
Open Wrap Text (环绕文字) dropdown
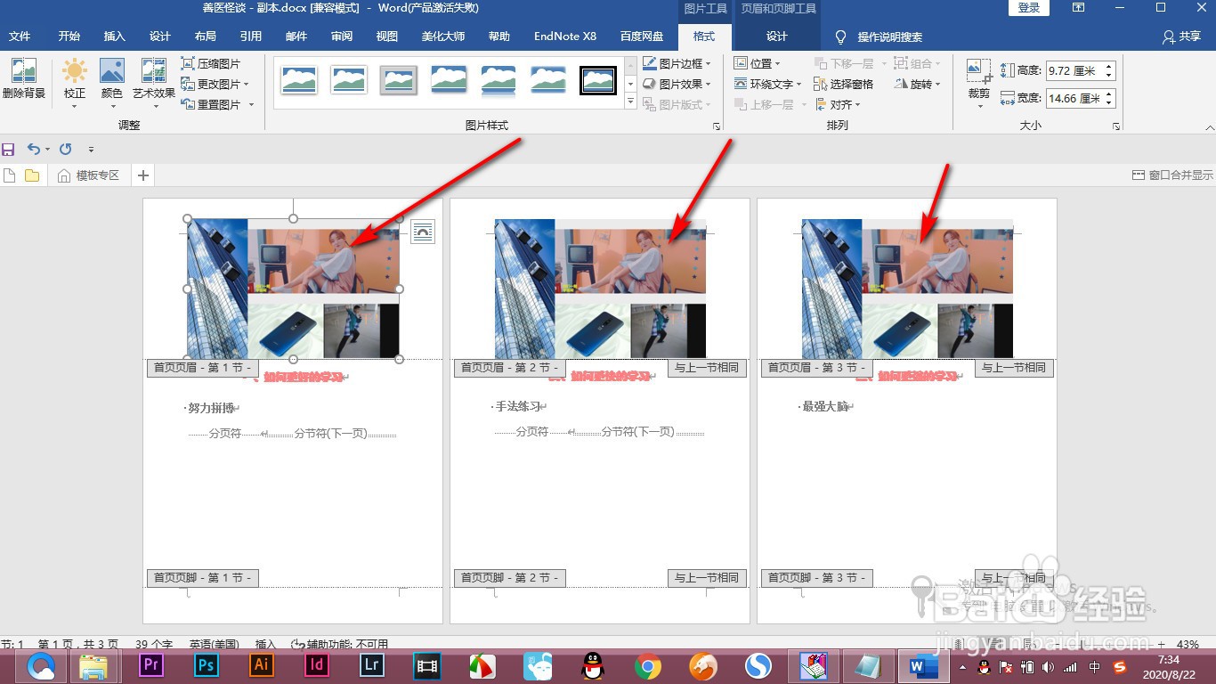point(768,84)
